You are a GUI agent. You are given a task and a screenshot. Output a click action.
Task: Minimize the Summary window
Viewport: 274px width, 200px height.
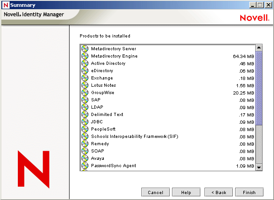[x=253, y=5]
